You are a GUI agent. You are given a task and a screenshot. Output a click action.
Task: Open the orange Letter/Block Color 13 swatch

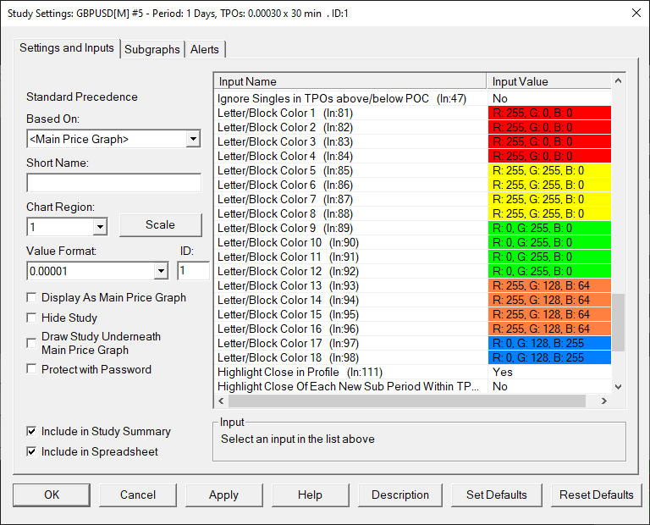[x=548, y=286]
